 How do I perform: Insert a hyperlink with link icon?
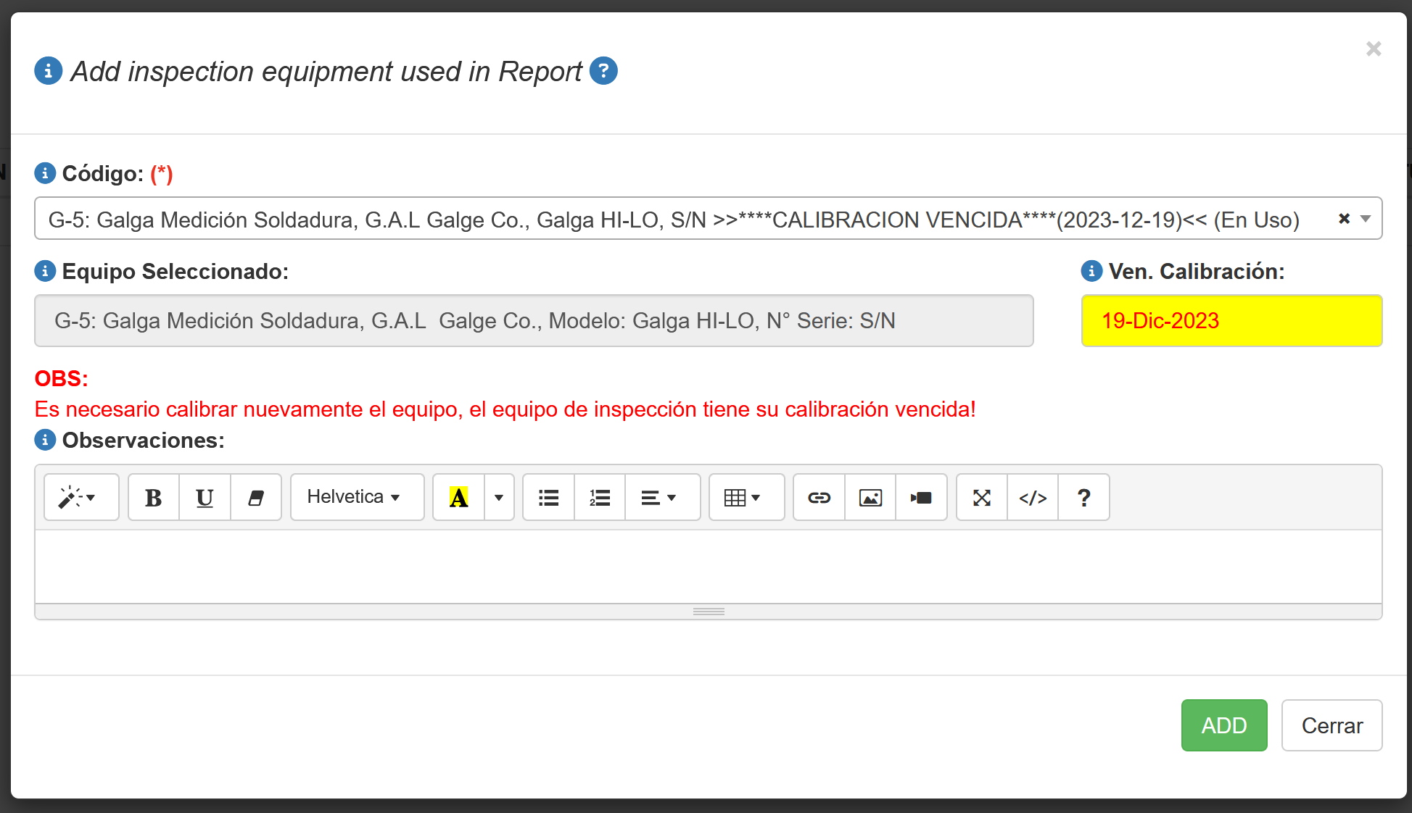pyautogui.click(x=819, y=498)
